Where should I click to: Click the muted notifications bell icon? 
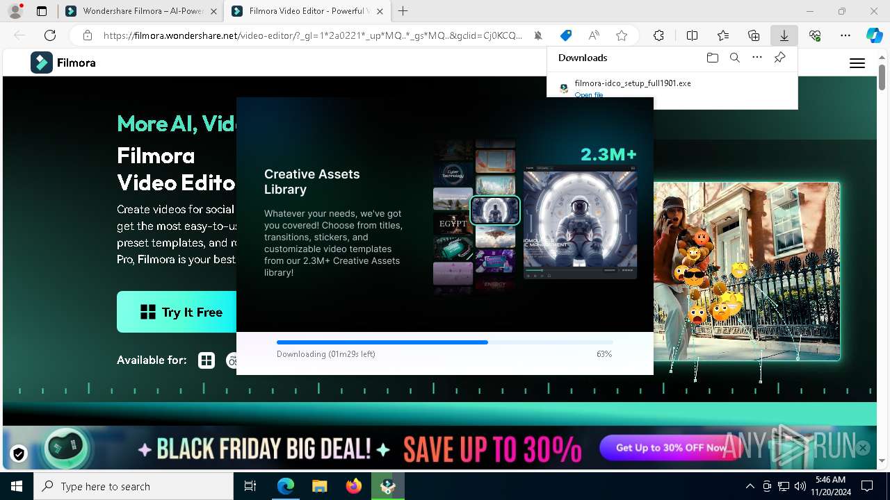538,35
